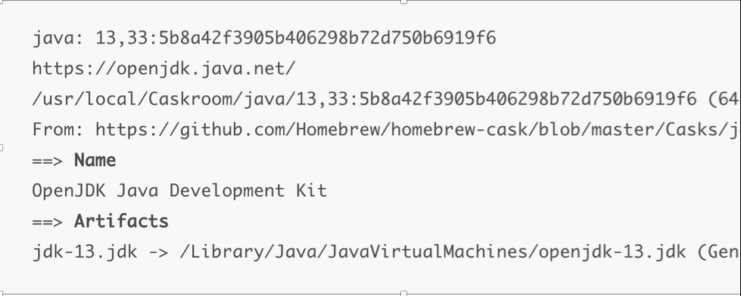The height and width of the screenshot is (296, 741).
Task: Click the hash string on the java: line
Action: coord(328,38)
